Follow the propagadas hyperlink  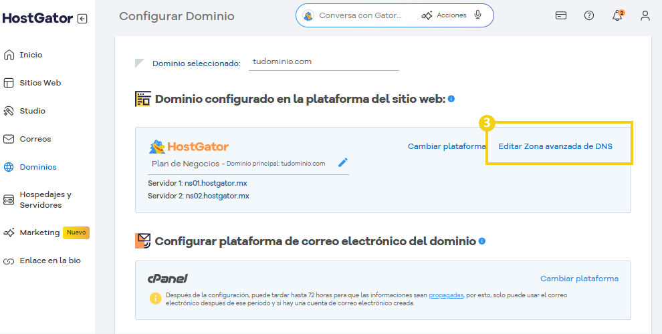446,295
